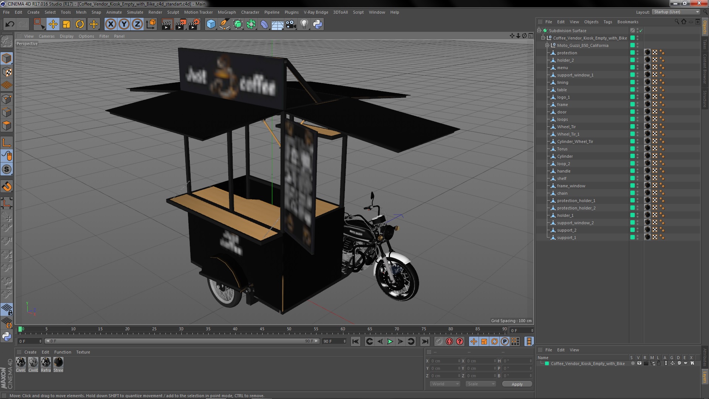Image resolution: width=709 pixels, height=399 pixels.
Task: Select the Rotate tool
Action: coord(80,24)
